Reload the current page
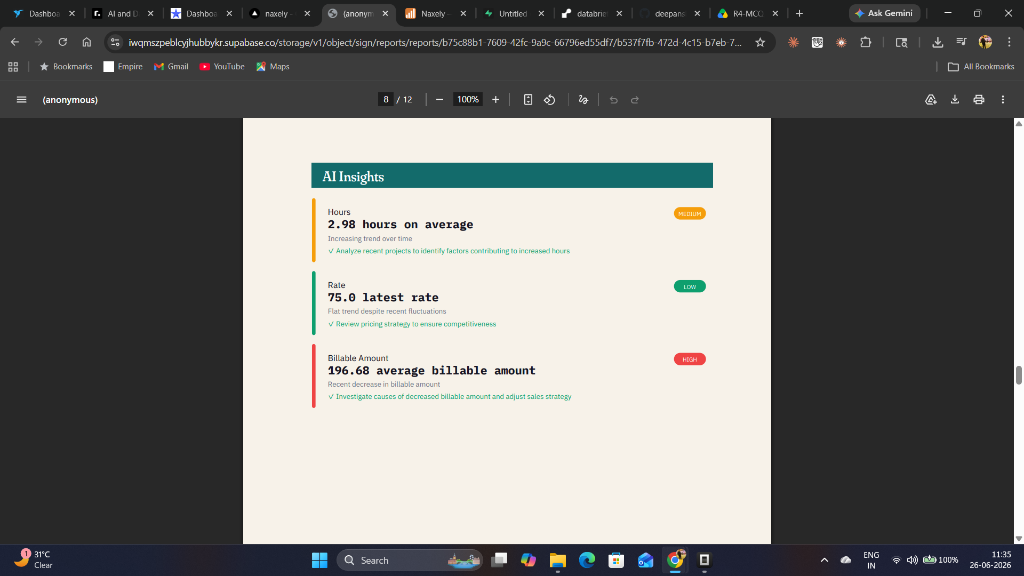 pyautogui.click(x=62, y=42)
